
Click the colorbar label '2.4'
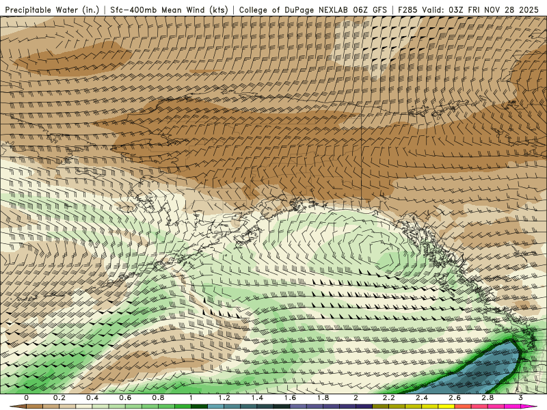pos(422,398)
